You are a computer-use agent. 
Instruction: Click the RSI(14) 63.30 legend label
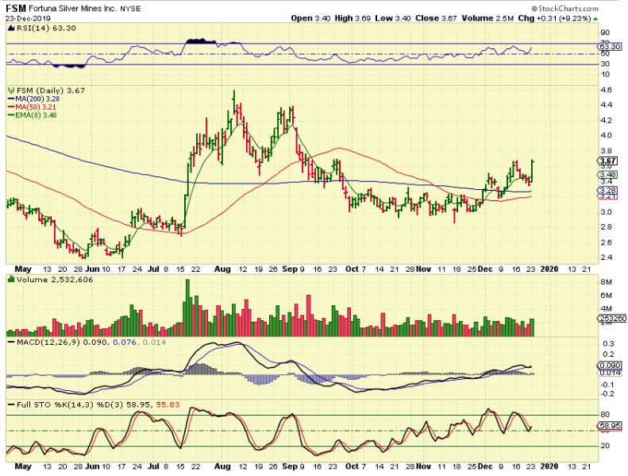tap(46, 28)
